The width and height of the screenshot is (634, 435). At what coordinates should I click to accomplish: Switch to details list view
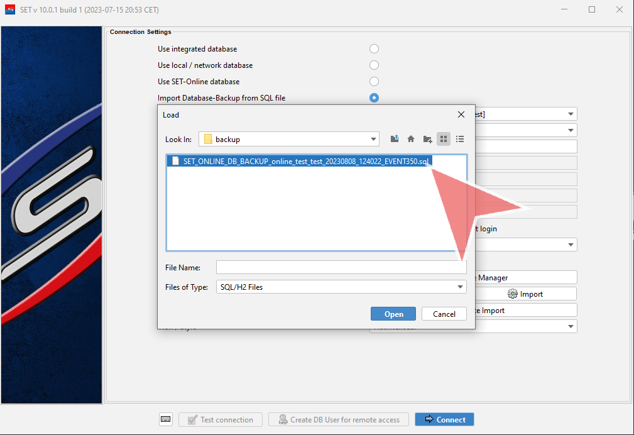(460, 139)
